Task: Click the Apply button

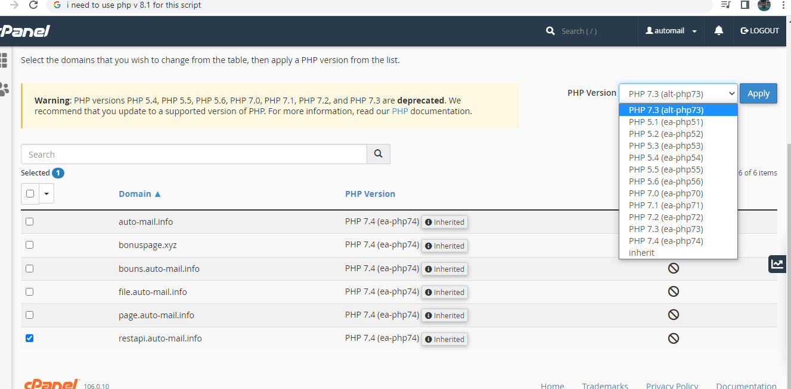Action: (758, 94)
